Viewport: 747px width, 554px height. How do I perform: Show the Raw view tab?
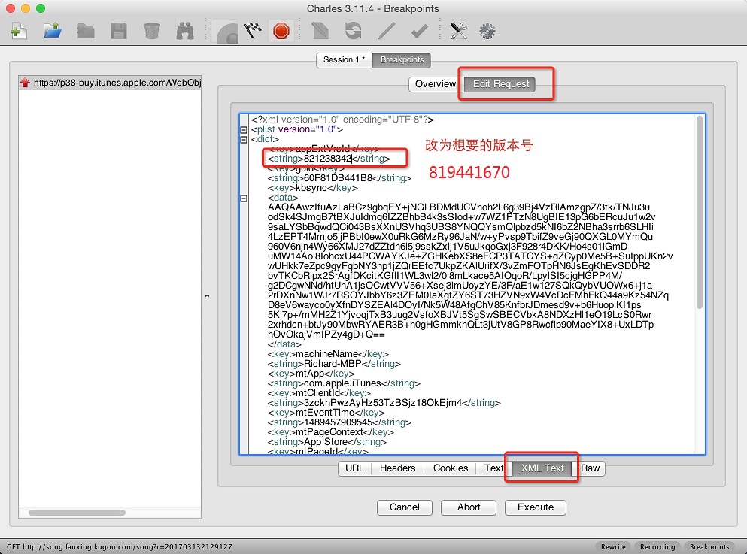coord(590,468)
